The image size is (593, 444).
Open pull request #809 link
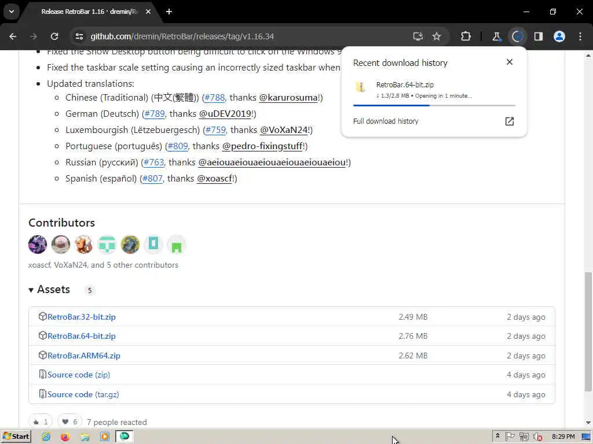(x=178, y=146)
